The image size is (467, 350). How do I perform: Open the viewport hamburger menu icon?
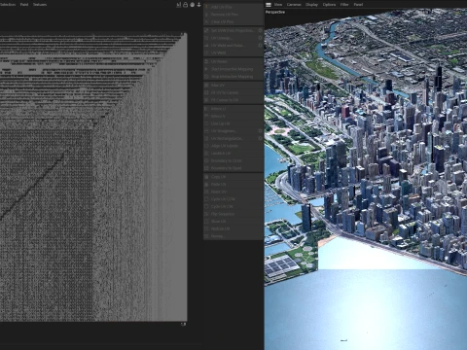(269, 5)
